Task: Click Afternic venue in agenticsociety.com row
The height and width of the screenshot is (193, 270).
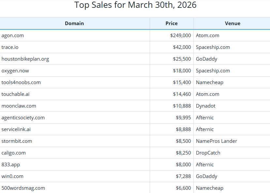Action: (x=205, y=118)
